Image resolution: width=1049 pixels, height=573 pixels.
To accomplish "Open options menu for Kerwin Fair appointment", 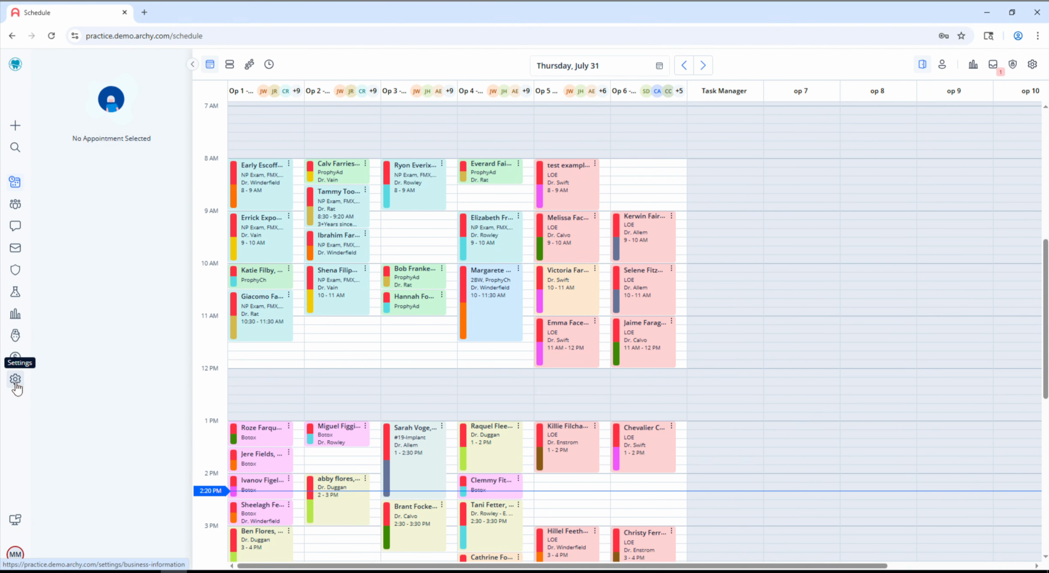I will pyautogui.click(x=672, y=216).
